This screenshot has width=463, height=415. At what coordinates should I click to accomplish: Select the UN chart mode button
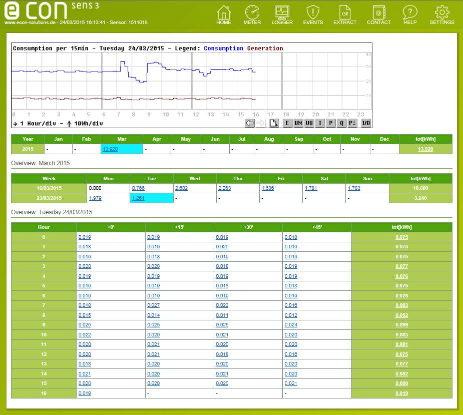[298, 123]
